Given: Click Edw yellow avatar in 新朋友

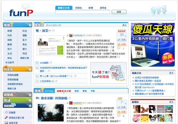Looking at the screenshot, I should [144, 118].
